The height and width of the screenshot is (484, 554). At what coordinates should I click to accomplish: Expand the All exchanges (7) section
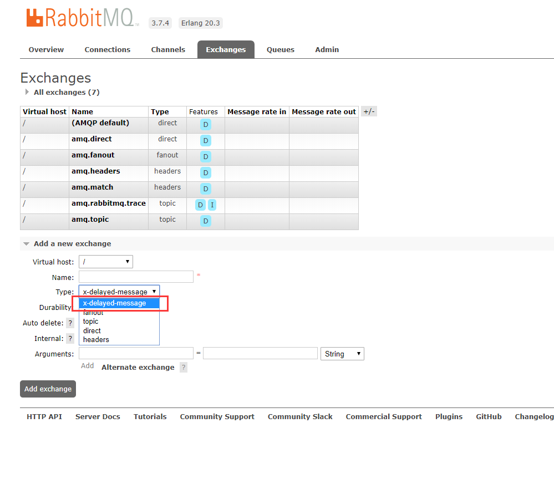click(67, 92)
